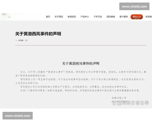Click the paragraph starting 近日，关于网上传播的

(x=81, y=74)
